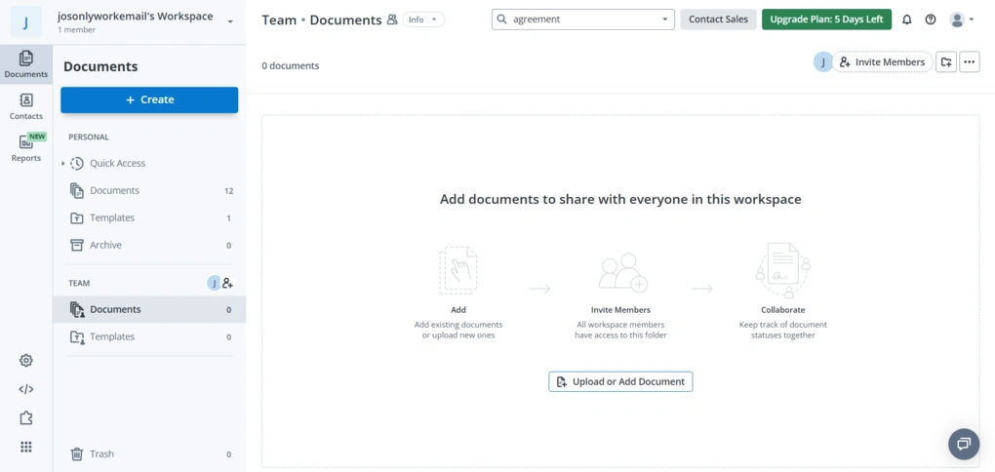Expand the Info dropdown
Viewport: 995px width, 472px height.
click(423, 20)
